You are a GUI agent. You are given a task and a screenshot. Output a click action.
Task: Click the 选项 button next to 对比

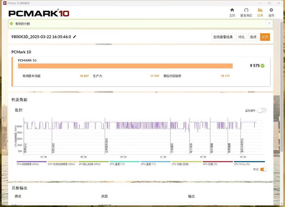[x=253, y=37]
